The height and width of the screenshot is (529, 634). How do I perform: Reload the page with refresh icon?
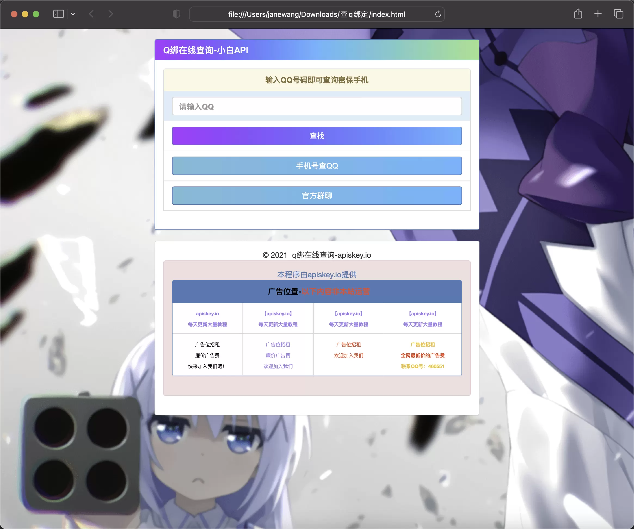[x=438, y=14]
